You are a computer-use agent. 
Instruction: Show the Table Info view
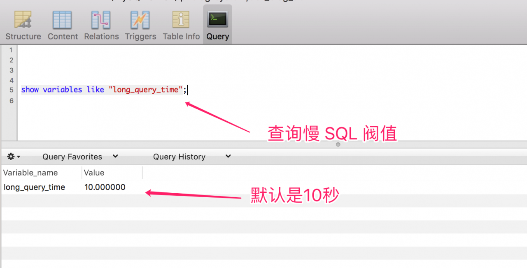point(181,25)
